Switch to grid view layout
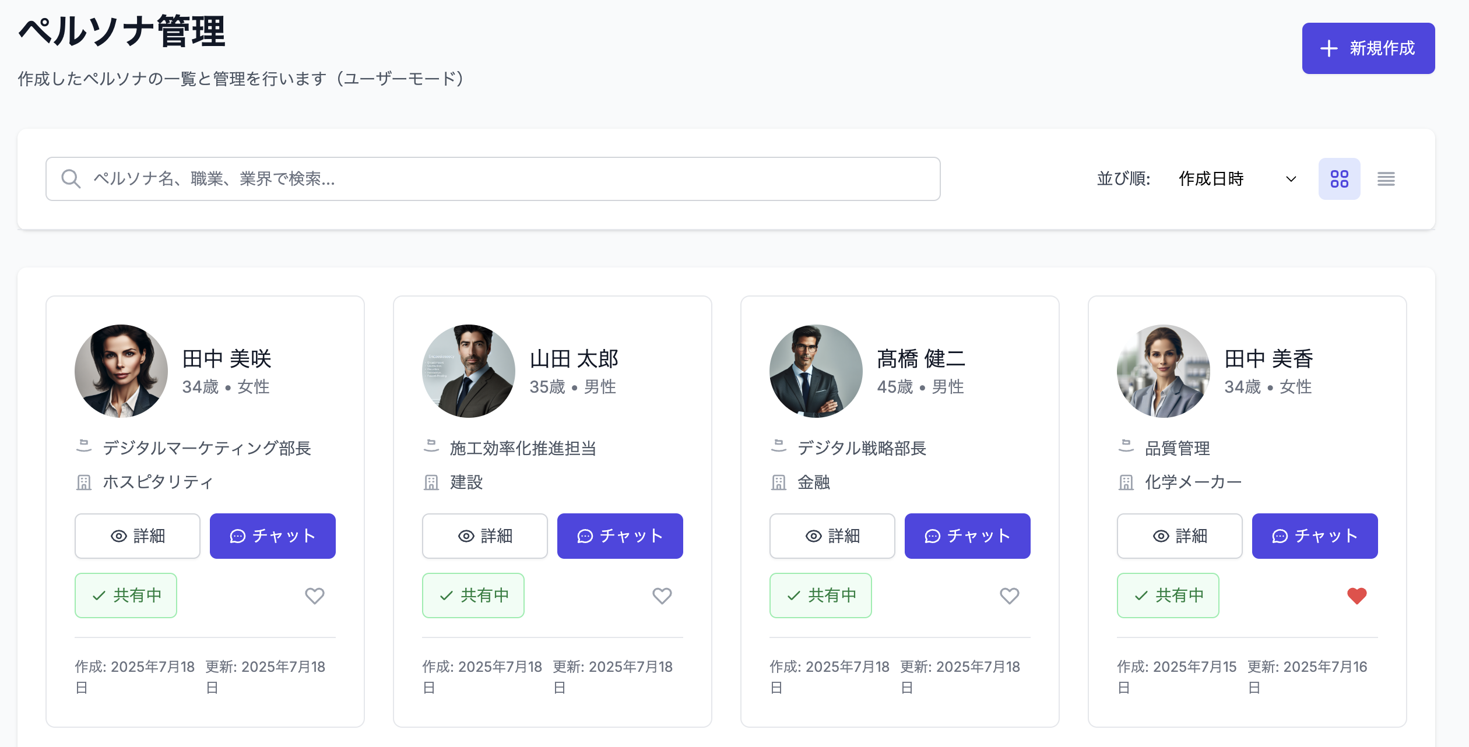The height and width of the screenshot is (747, 1469). (x=1339, y=179)
